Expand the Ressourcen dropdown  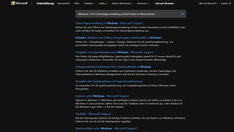143,3
